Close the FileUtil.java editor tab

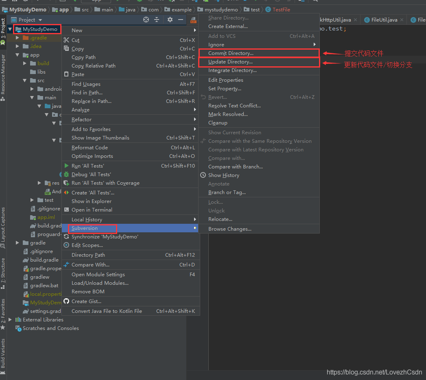pos(402,20)
